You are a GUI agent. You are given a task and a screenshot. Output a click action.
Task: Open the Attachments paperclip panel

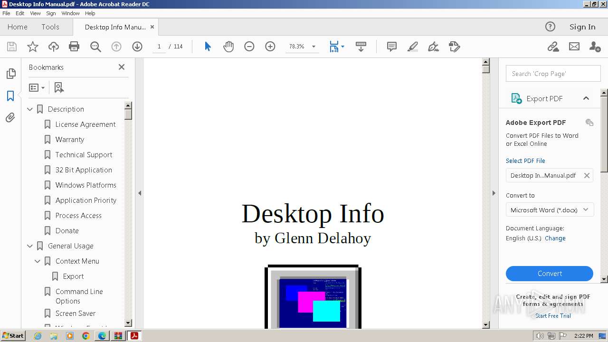10,117
